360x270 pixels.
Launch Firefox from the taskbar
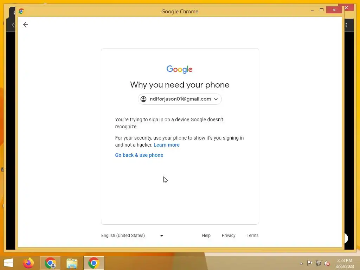tap(28, 263)
